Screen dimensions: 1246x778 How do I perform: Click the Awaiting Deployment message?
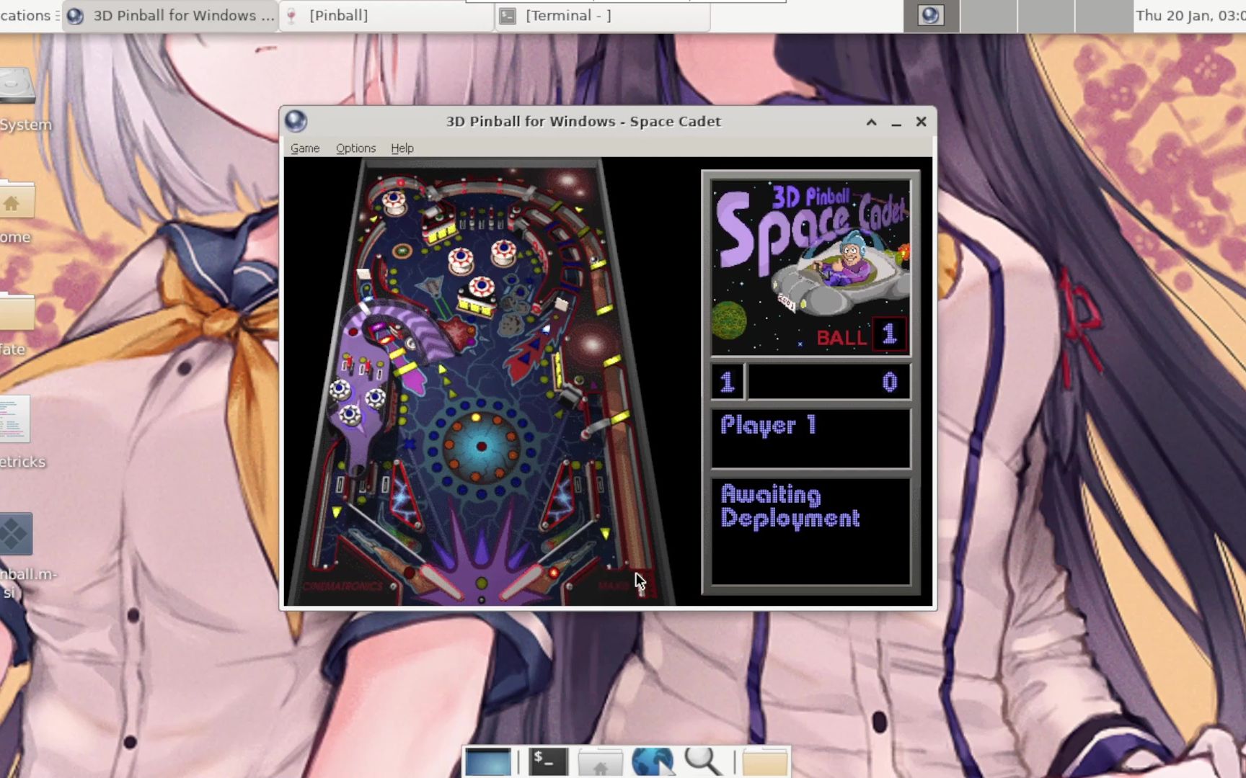point(790,506)
